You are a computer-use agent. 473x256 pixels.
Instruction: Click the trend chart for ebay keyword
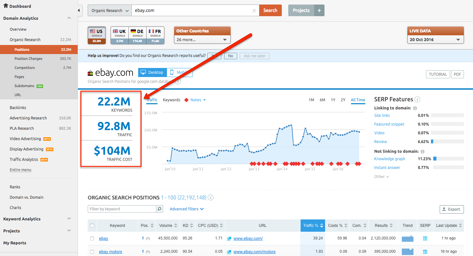pyautogui.click(x=408, y=239)
